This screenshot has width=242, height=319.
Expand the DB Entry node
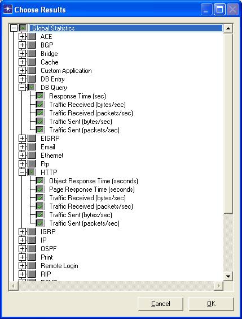tap(23, 79)
